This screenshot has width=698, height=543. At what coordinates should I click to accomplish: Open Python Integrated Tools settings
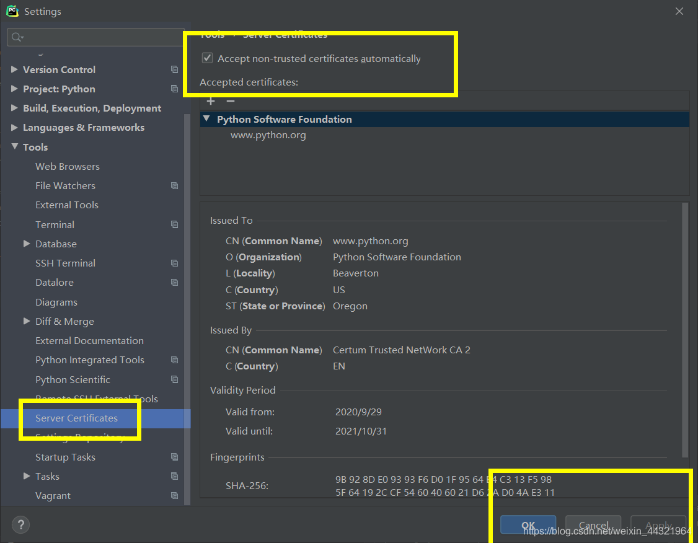90,360
